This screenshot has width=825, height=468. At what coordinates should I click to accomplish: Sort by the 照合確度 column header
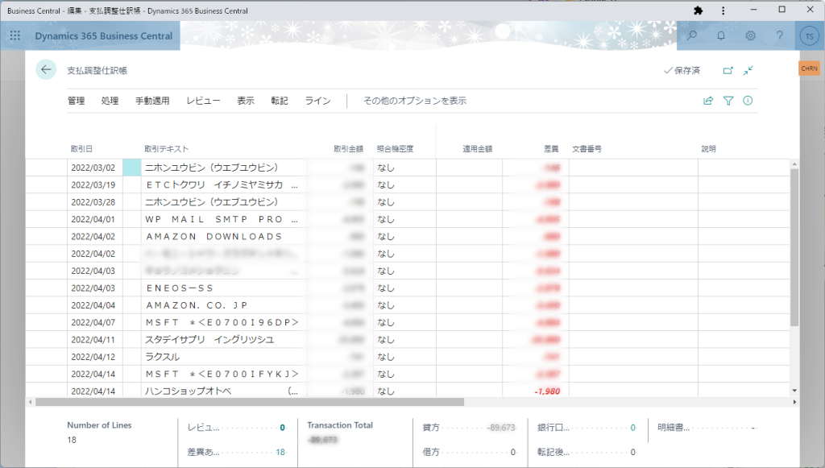coord(395,149)
